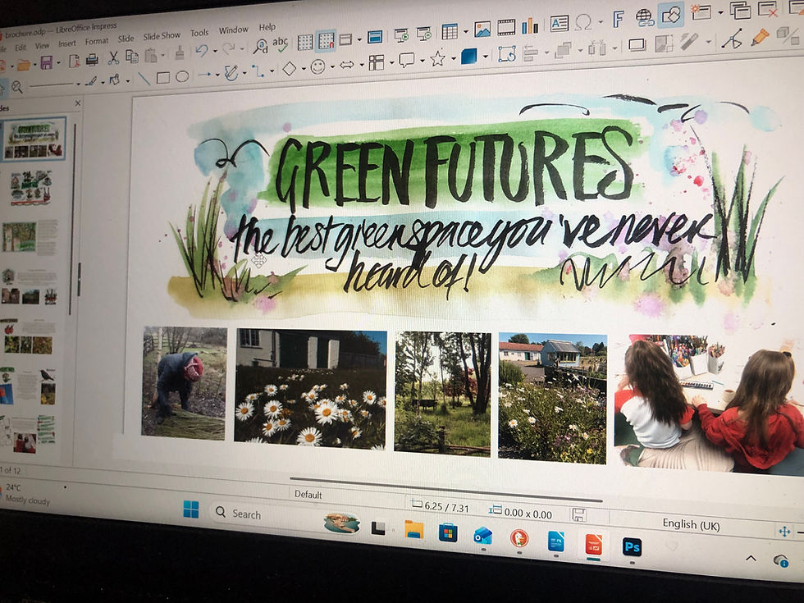This screenshot has width=804, height=603.
Task: Click Start from First Slide icon
Action: pos(401,35)
